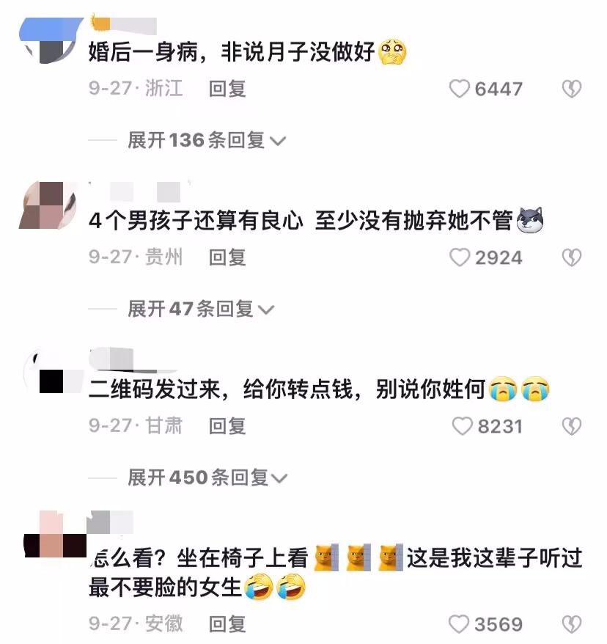
Task: Reply to the 9-27 浙江 comment
Action: click(227, 89)
